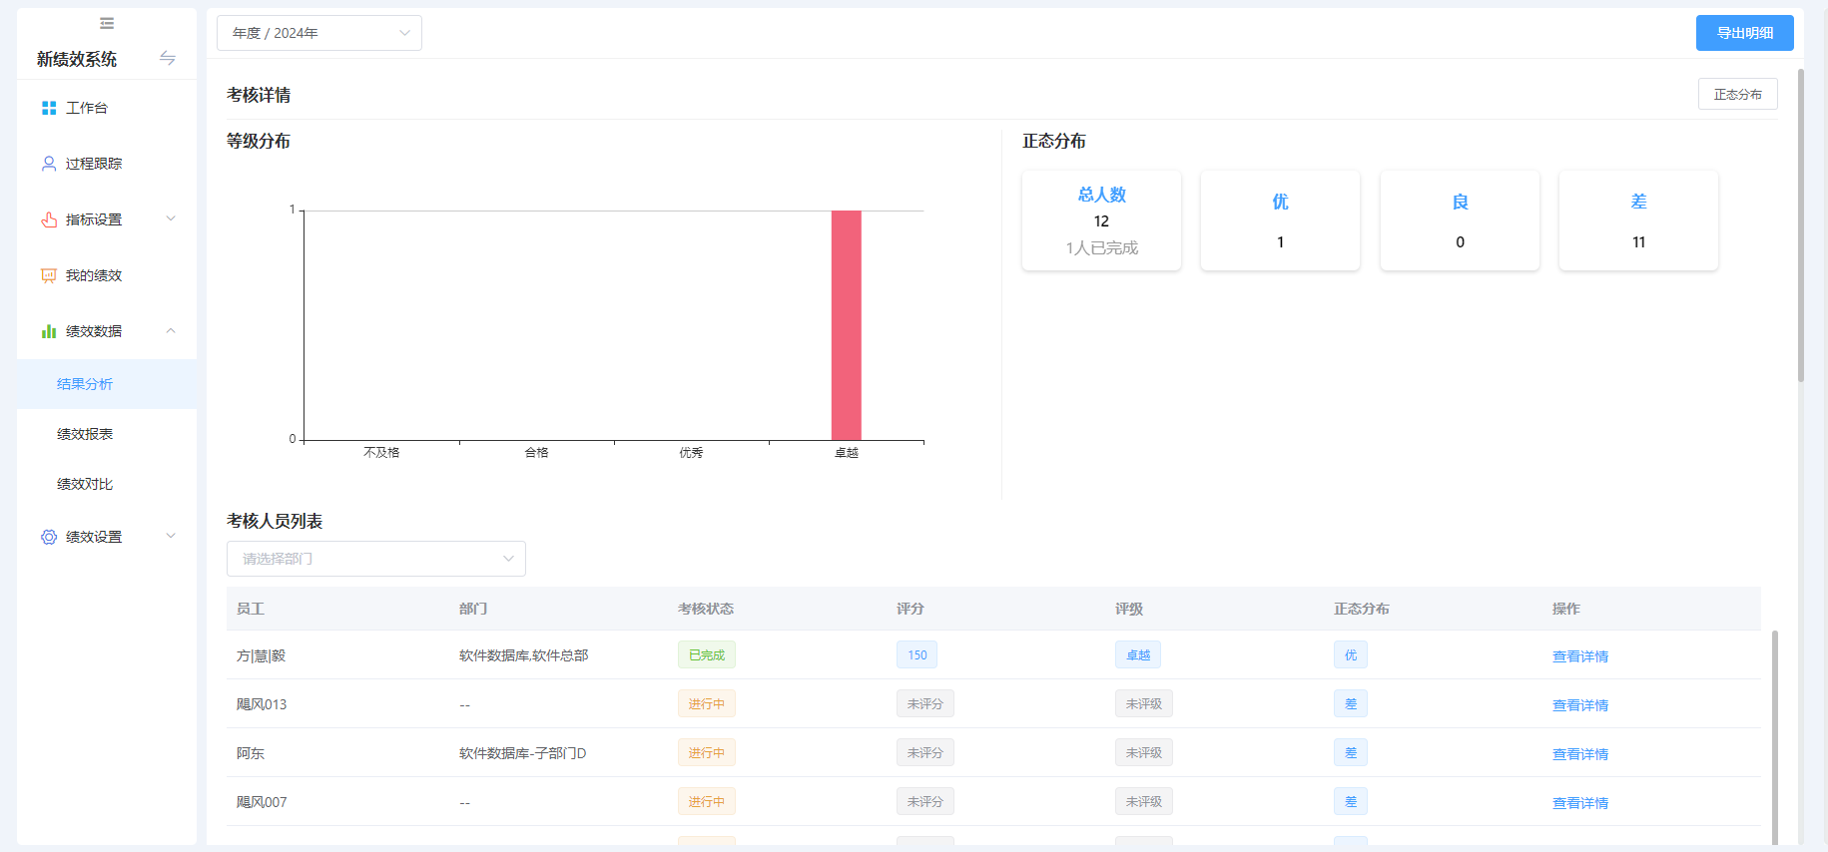View details link for 方|慧|毅
The height and width of the screenshot is (852, 1828).
(x=1579, y=656)
